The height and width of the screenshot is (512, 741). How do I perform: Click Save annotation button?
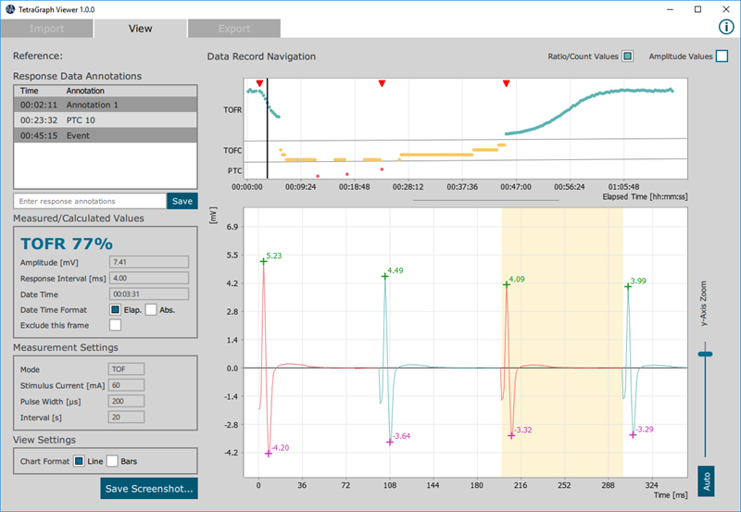pos(182,201)
